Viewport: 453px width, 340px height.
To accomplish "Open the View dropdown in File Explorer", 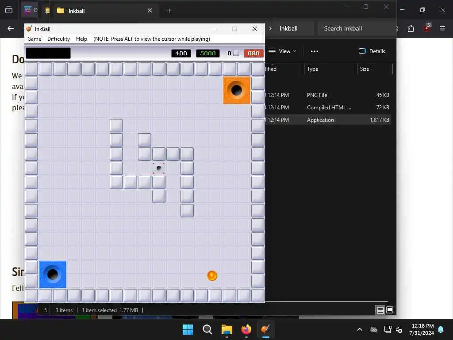I will click(x=282, y=51).
